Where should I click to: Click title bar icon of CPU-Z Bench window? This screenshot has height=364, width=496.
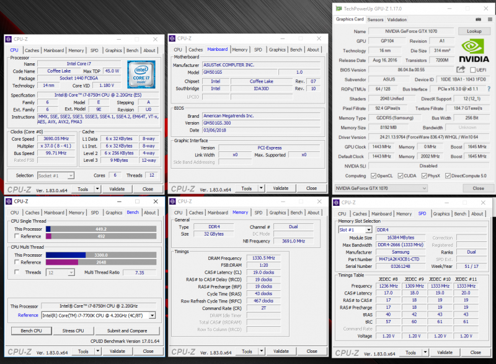(x=9, y=201)
